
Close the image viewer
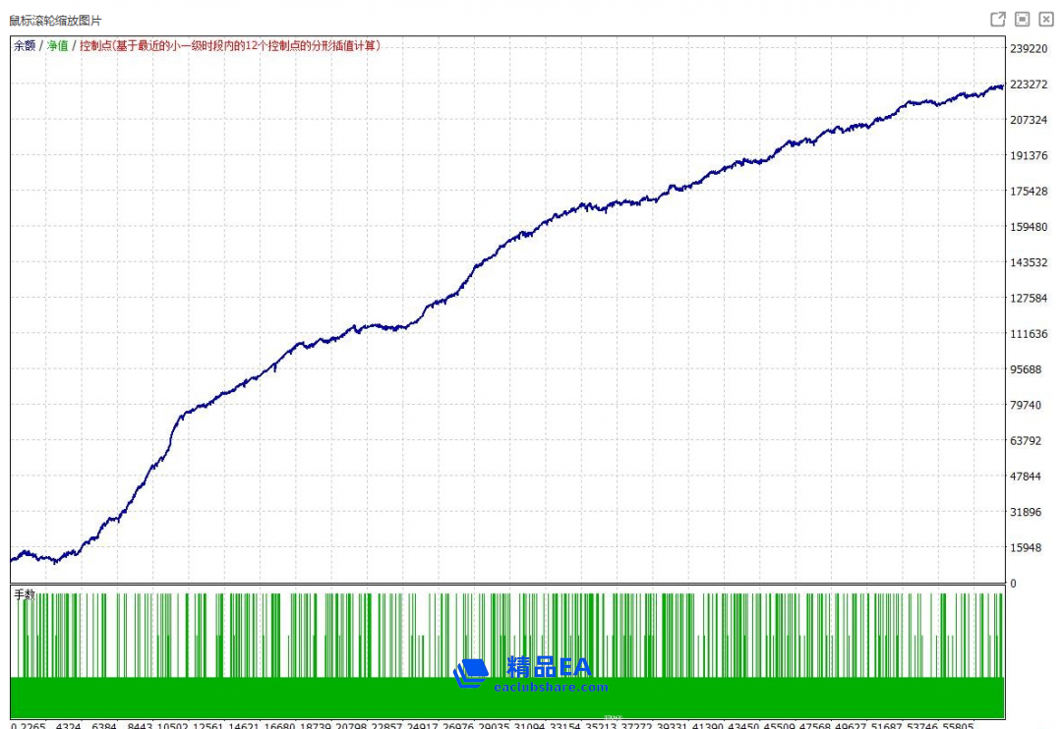[x=1044, y=20]
